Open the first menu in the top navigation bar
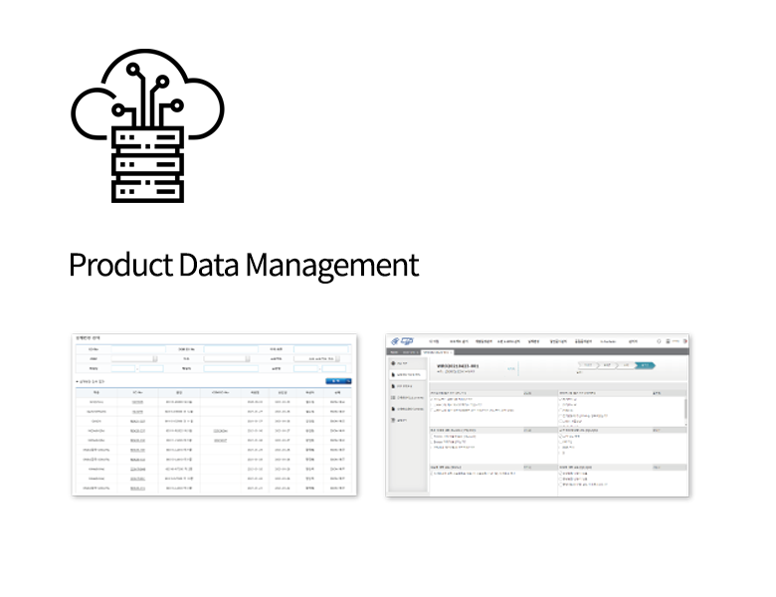Viewport: 776px width, 597px height. [x=434, y=341]
